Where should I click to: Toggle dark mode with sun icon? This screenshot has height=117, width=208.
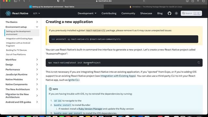[x=176, y=13]
